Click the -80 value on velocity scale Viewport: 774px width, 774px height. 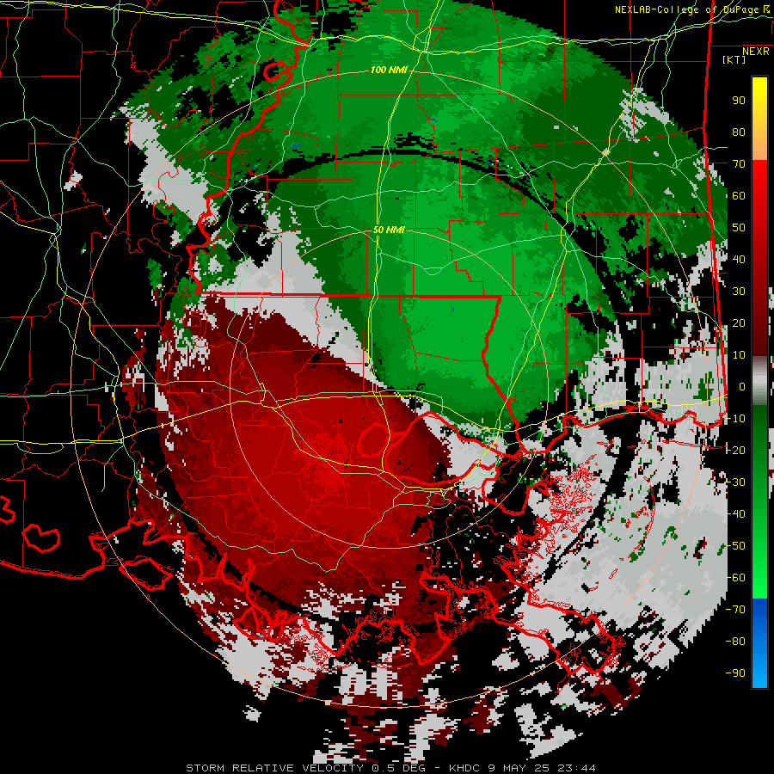(x=735, y=642)
